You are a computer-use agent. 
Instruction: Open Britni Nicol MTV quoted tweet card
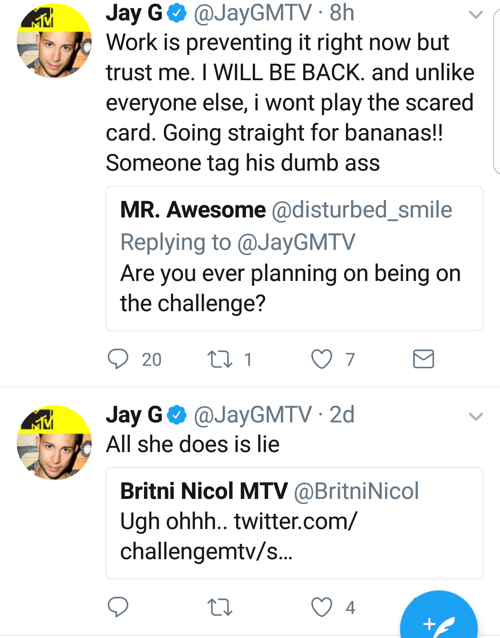tap(294, 523)
